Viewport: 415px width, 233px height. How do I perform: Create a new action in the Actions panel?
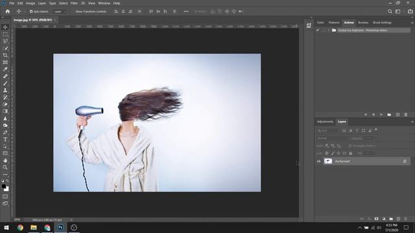(397, 115)
